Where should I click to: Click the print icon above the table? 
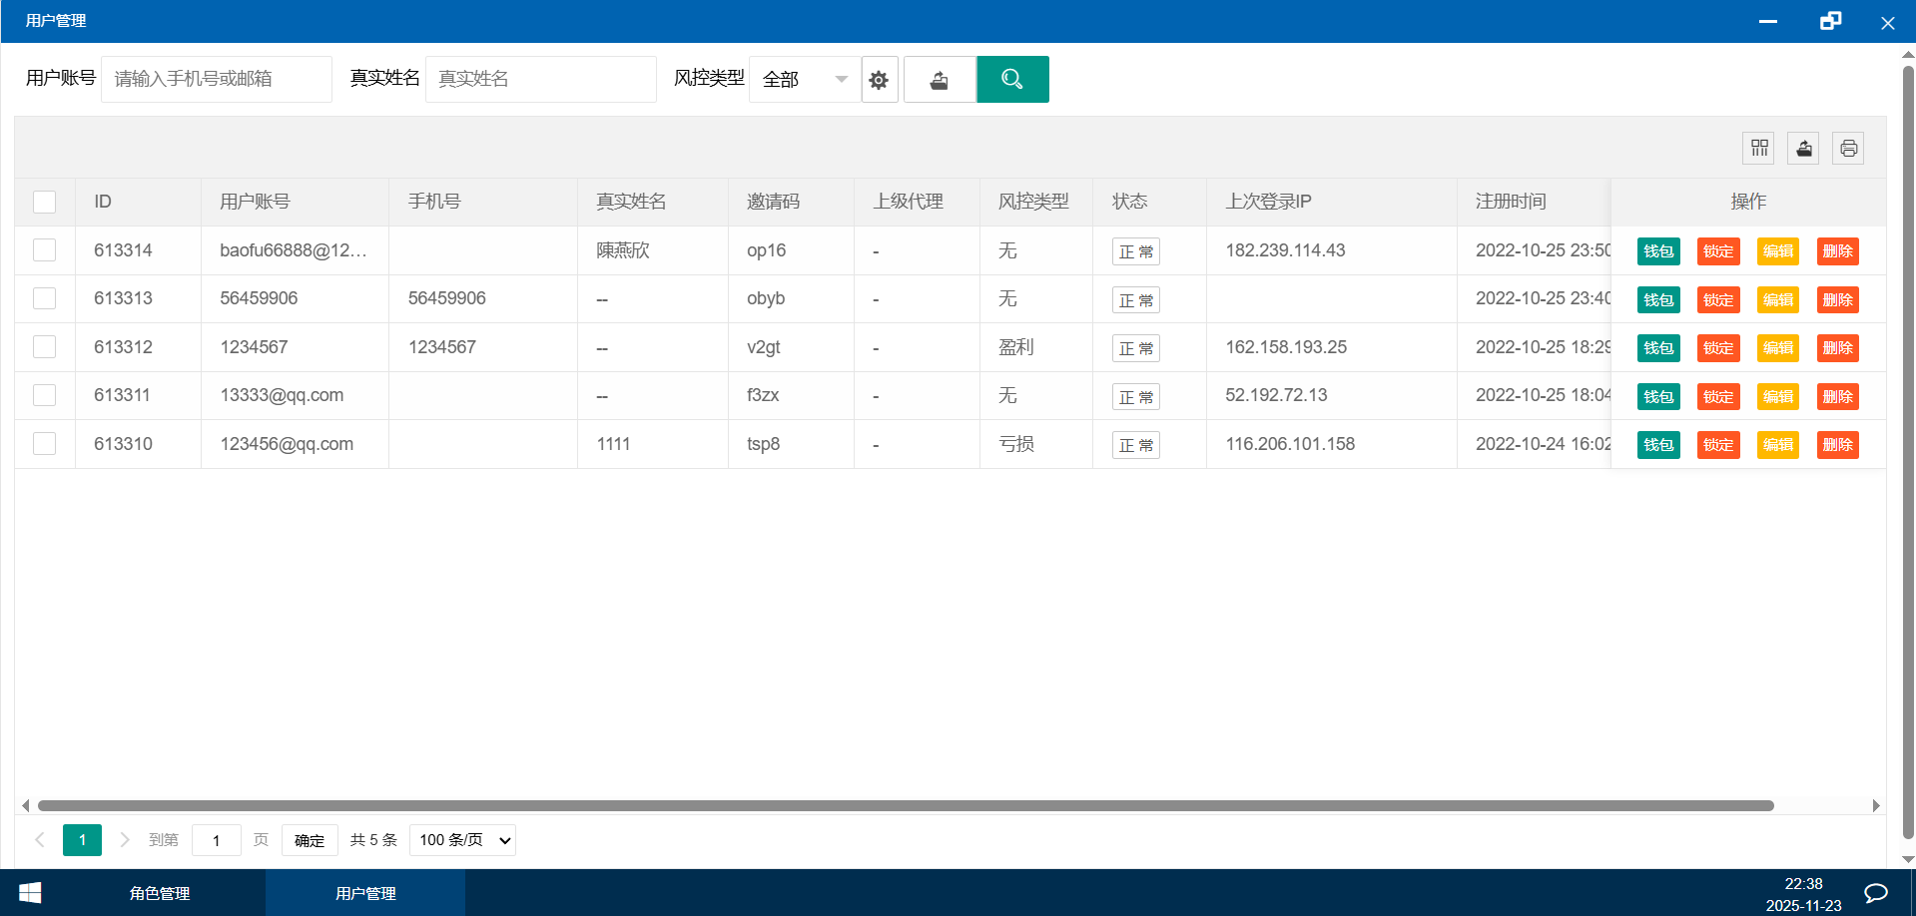tap(1848, 149)
